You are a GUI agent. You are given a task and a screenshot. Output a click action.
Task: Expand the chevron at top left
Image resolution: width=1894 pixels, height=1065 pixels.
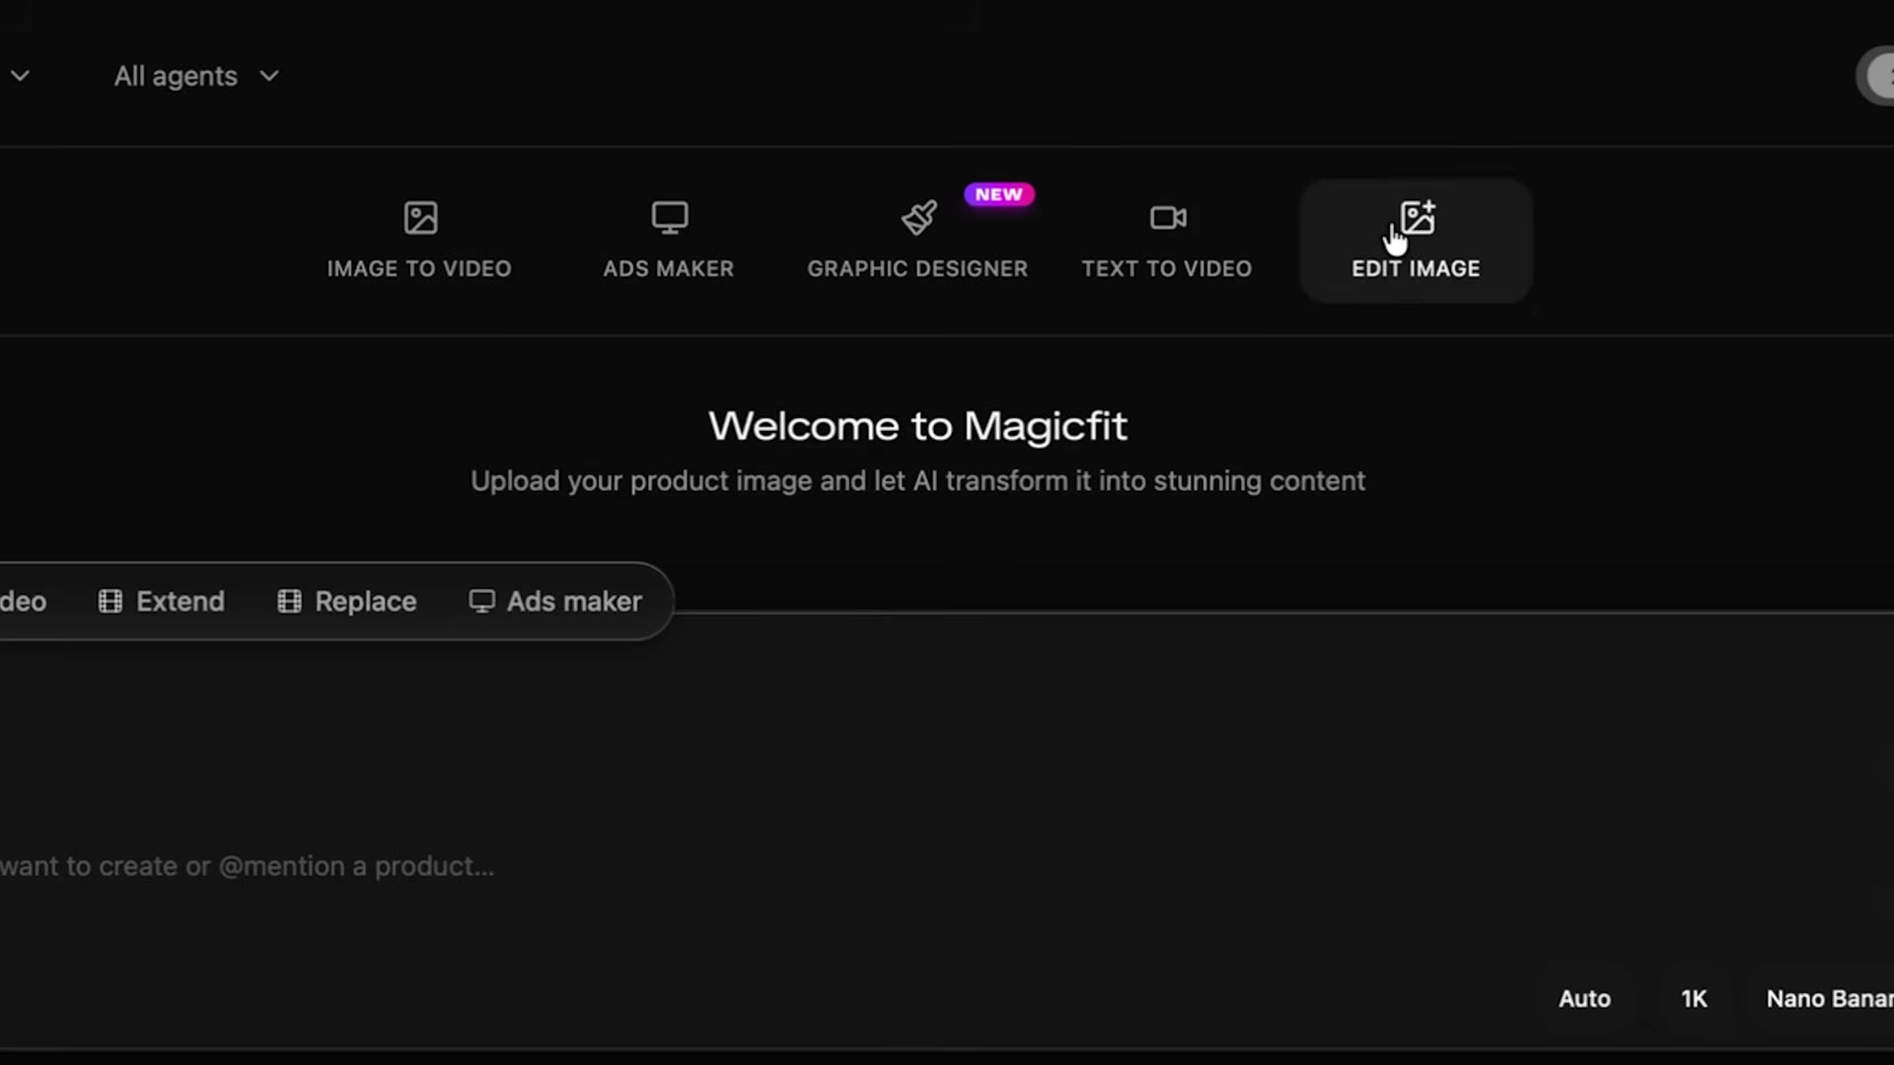(x=21, y=76)
